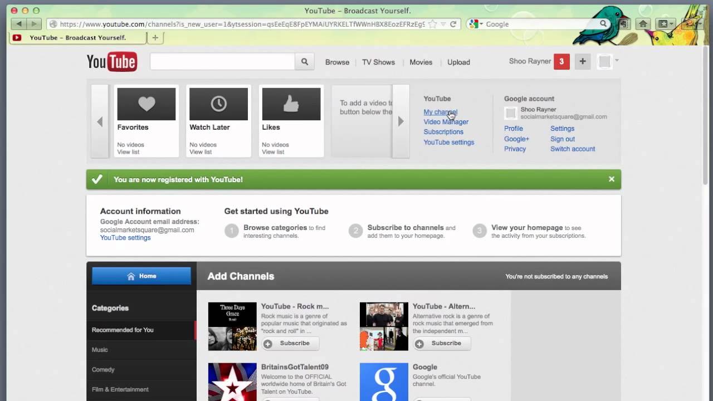Open the Subscriptions link
This screenshot has height=401, width=713.
tap(443, 132)
